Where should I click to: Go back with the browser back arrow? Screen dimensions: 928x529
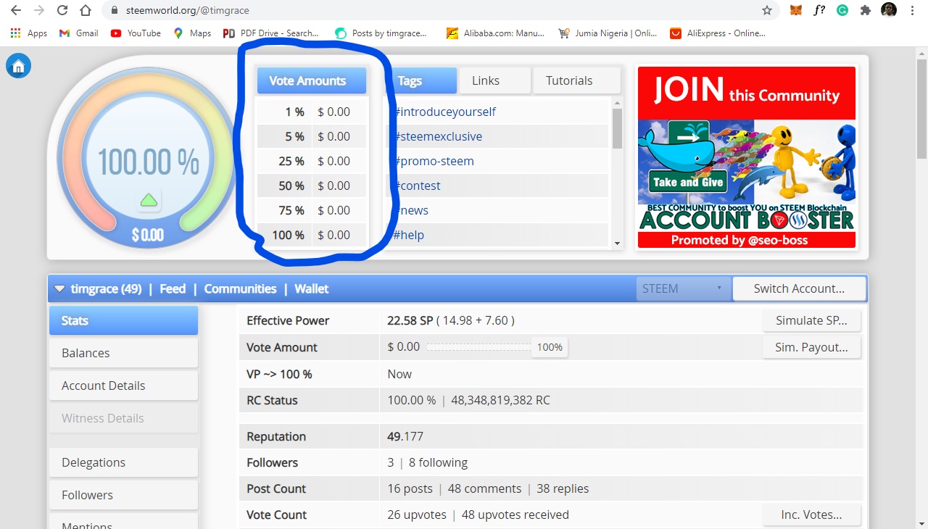click(16, 11)
